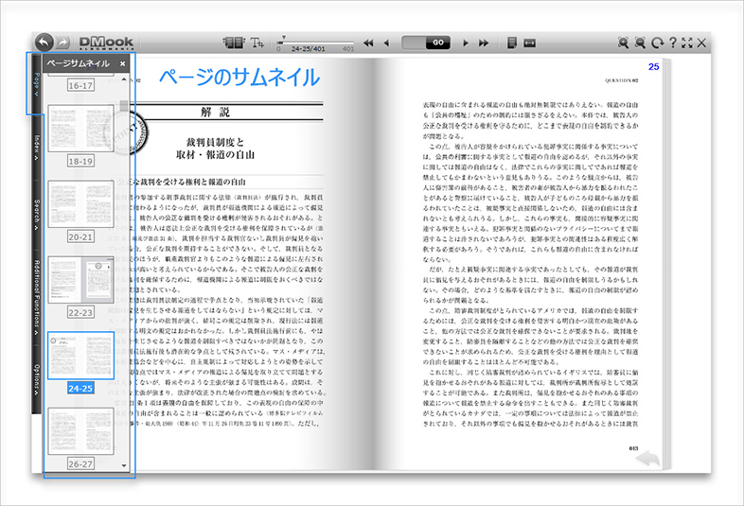Jump to the last page

484,43
